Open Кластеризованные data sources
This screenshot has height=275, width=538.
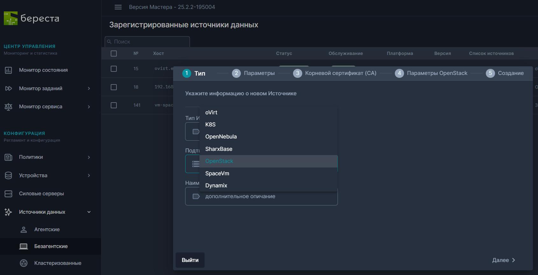(58, 263)
